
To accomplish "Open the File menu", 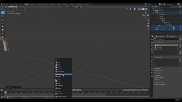I will 4,4.
